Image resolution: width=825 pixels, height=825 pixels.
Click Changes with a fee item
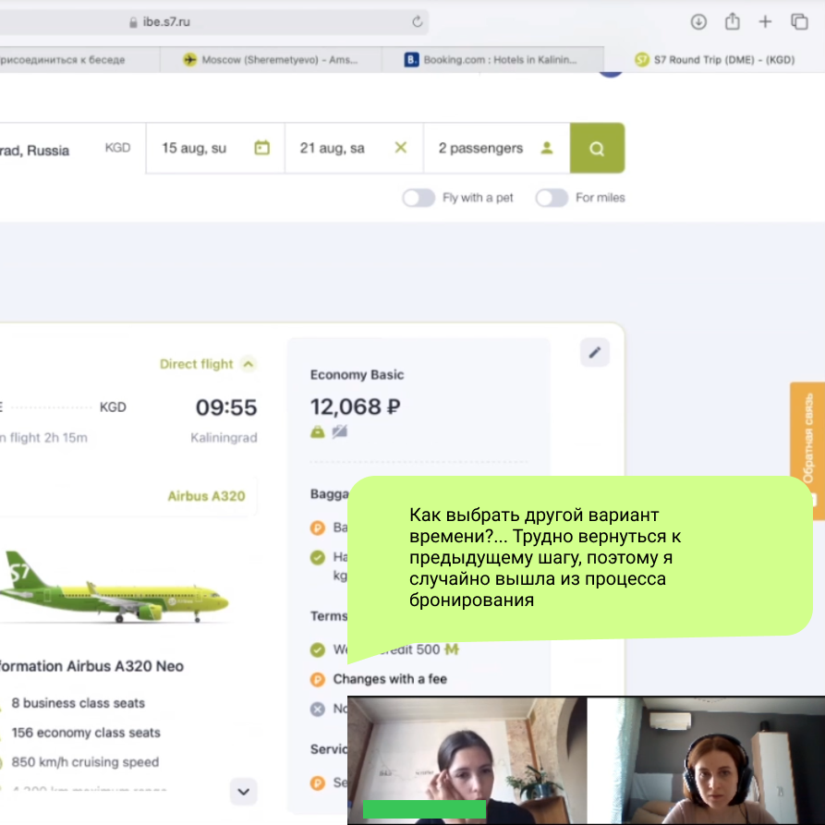coord(390,679)
